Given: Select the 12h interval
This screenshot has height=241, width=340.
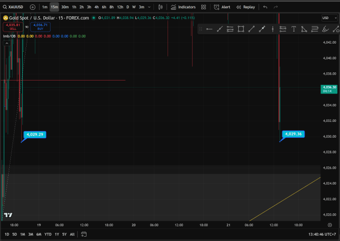Looking at the screenshot, I should click(x=120, y=7).
